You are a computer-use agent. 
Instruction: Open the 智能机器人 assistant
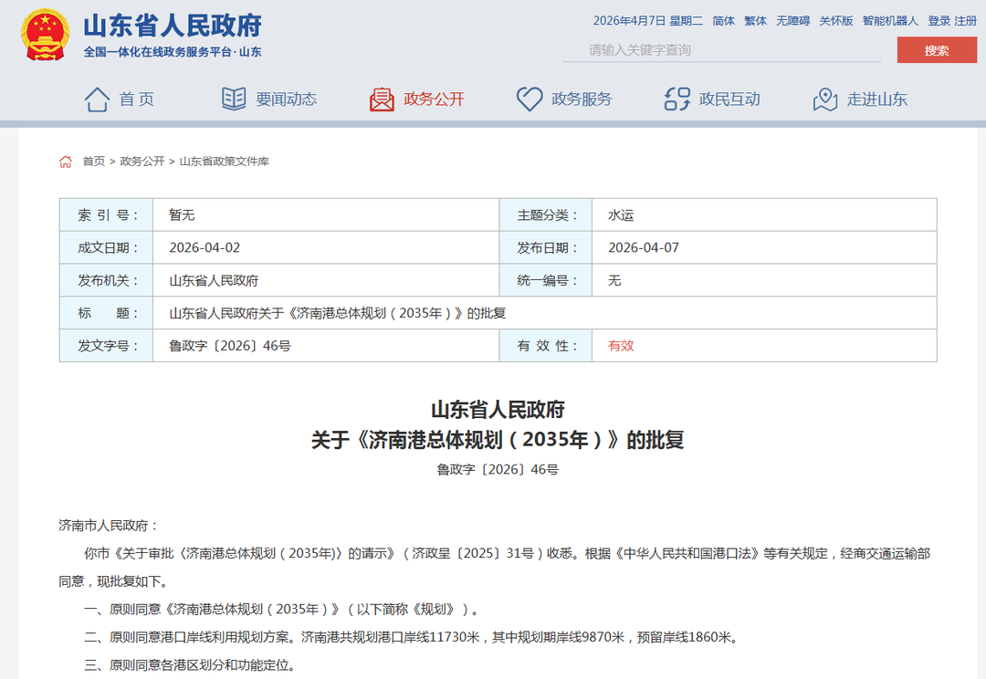[x=890, y=21]
